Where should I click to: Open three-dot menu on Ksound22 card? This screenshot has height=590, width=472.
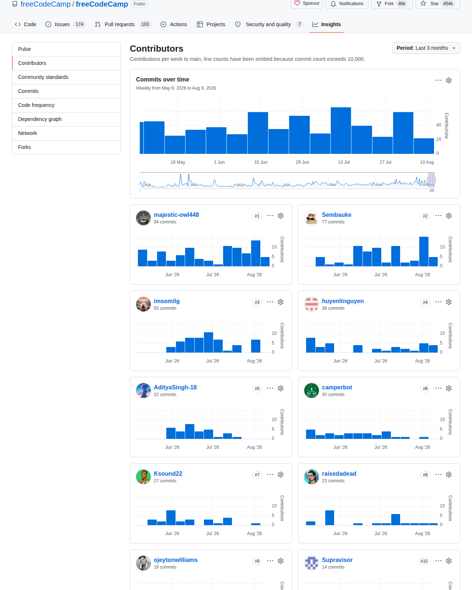270,475
